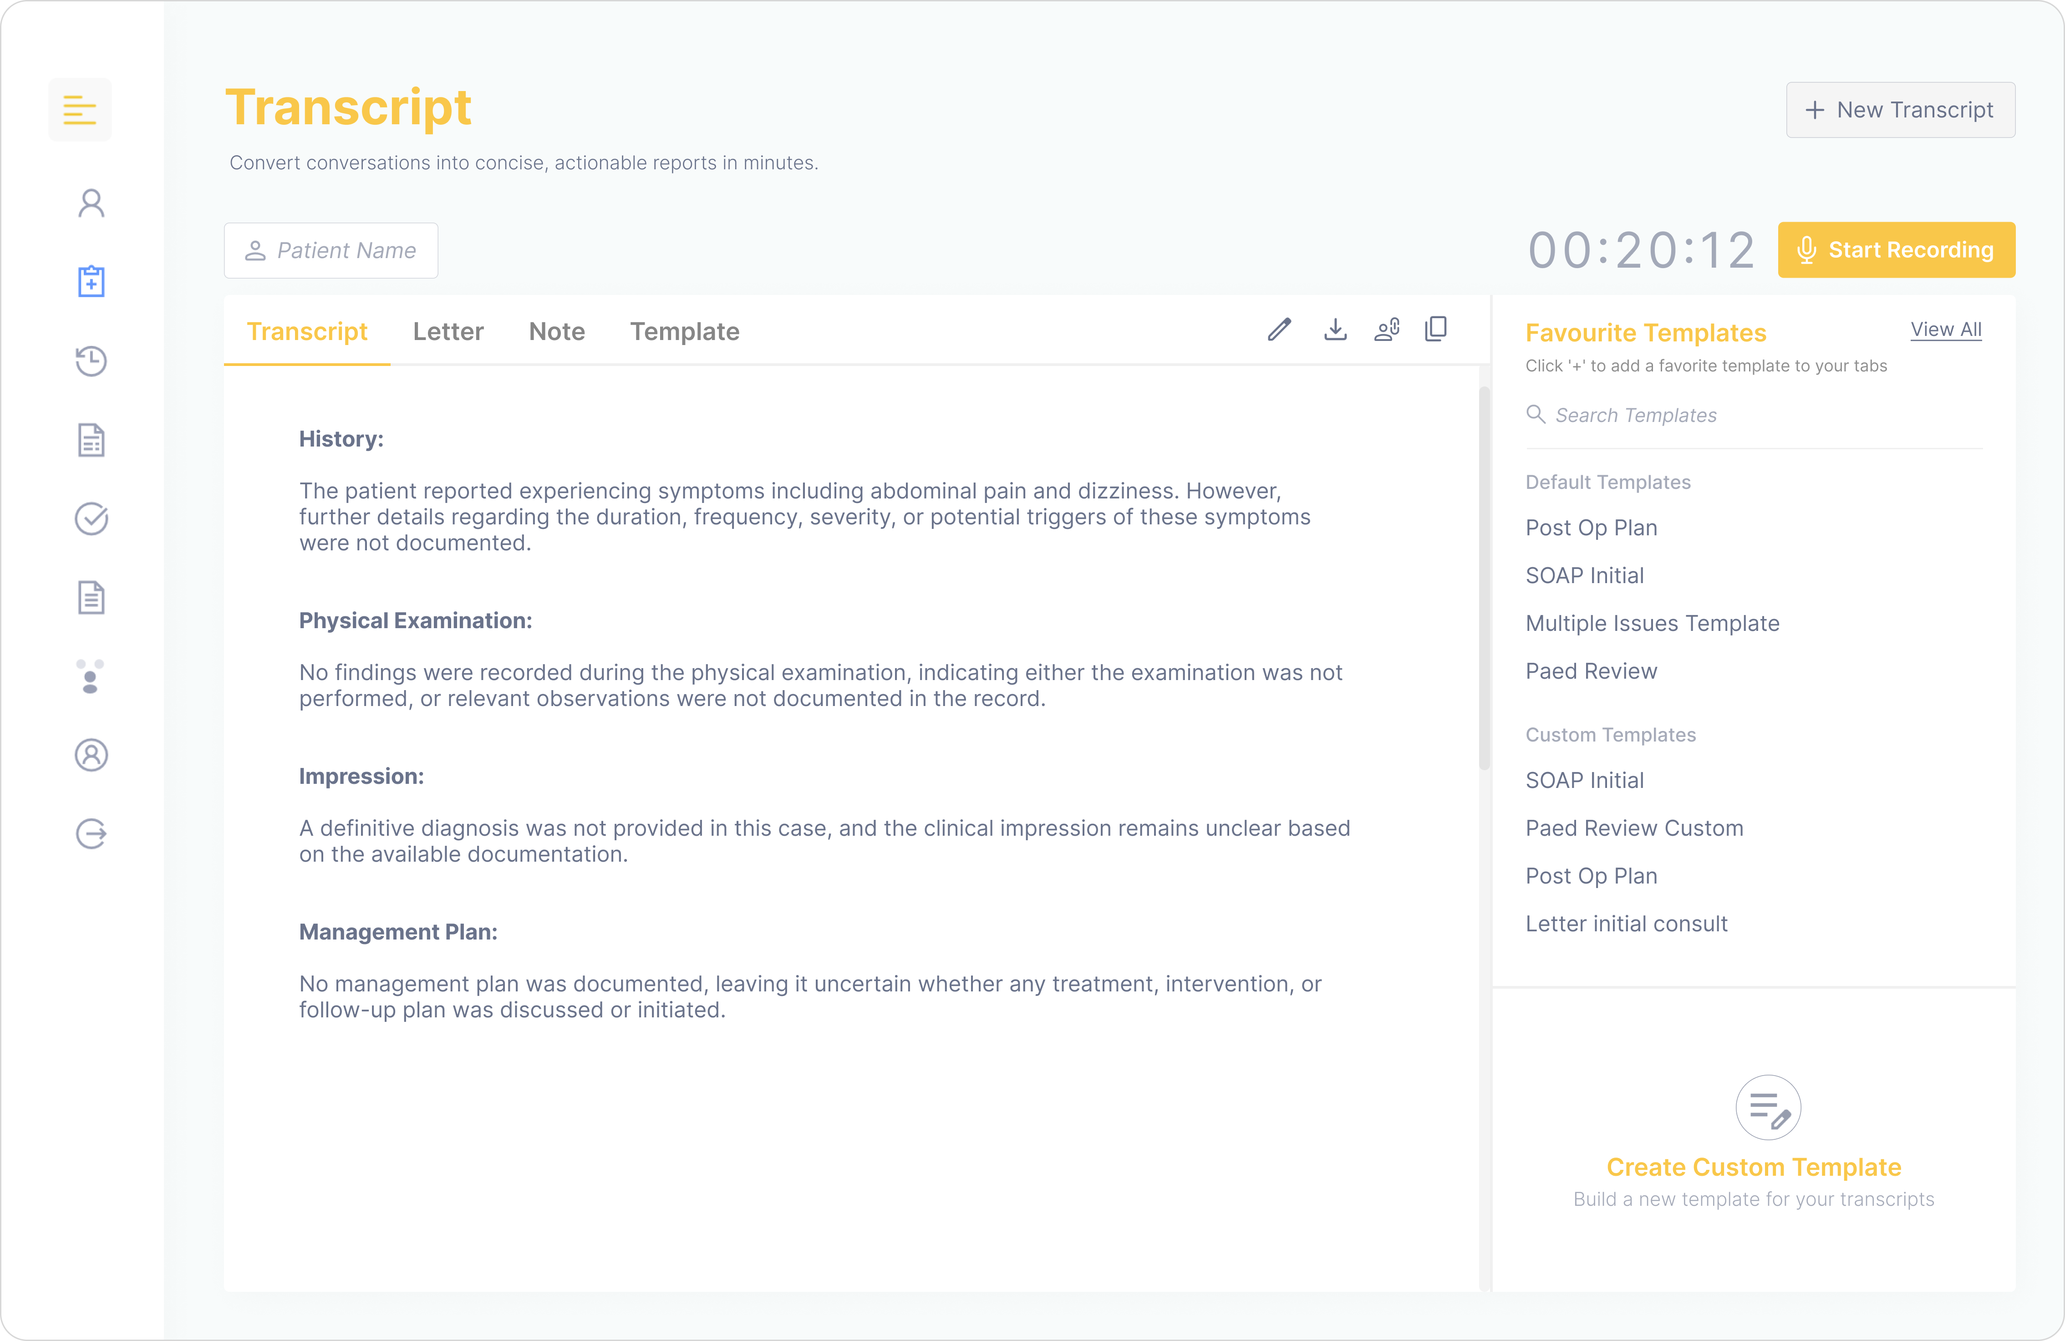This screenshot has height=1341, width=2065.
Task: Open the account circle sidebar icon
Action: coord(91,755)
